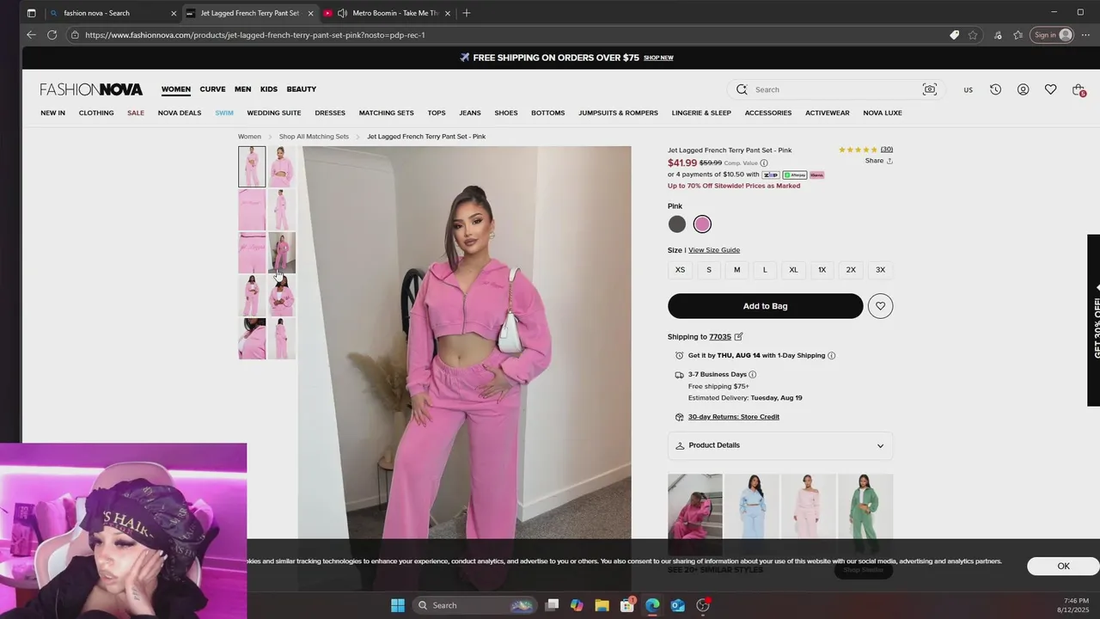Switch to the KIDS section
Image resolution: width=1100 pixels, height=619 pixels.
(x=269, y=89)
